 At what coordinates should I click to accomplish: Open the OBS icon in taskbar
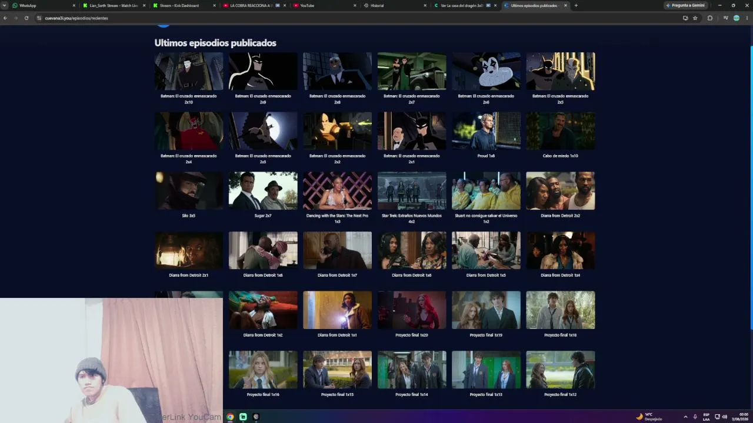(x=256, y=417)
